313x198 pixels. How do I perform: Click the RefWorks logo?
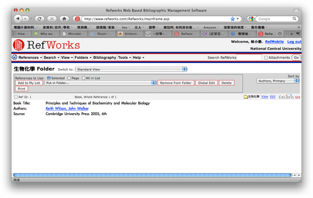46,45
